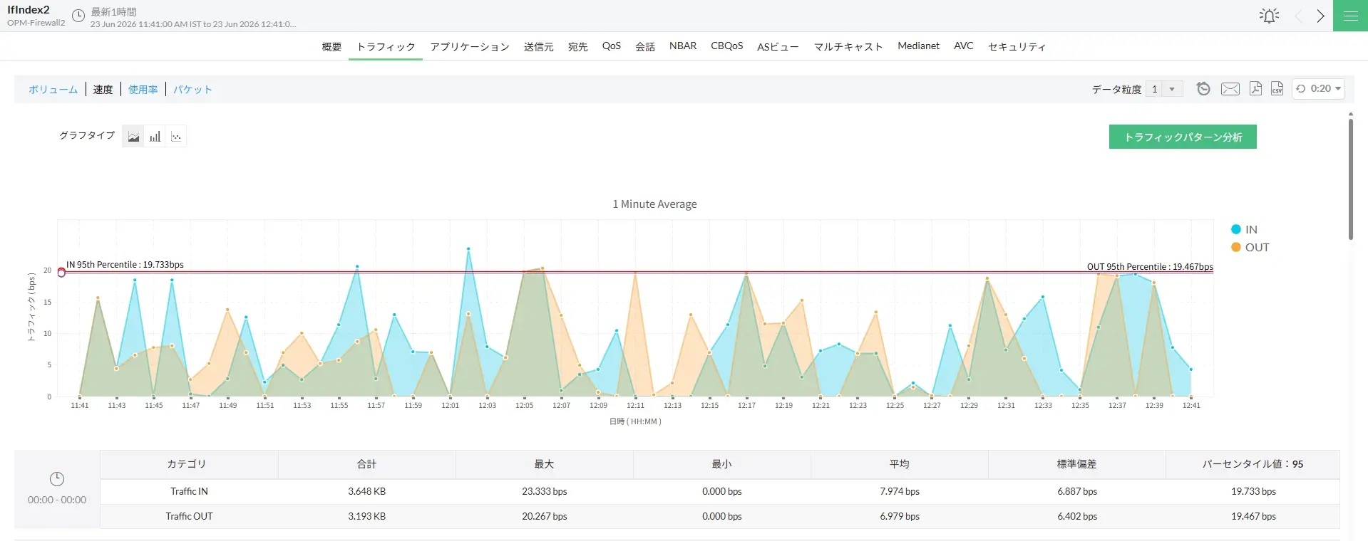Click the 3.648 KB total value
1368x541 pixels.
click(x=366, y=492)
